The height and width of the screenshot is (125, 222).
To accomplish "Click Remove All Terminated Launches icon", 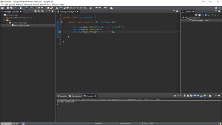I will pos(181,96).
